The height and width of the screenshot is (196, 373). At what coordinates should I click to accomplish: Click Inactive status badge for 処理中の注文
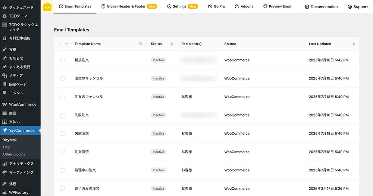pyautogui.click(x=158, y=170)
